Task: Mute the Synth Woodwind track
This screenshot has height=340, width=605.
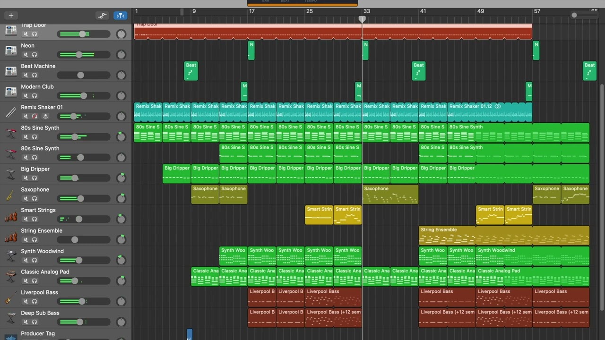Action: point(26,260)
